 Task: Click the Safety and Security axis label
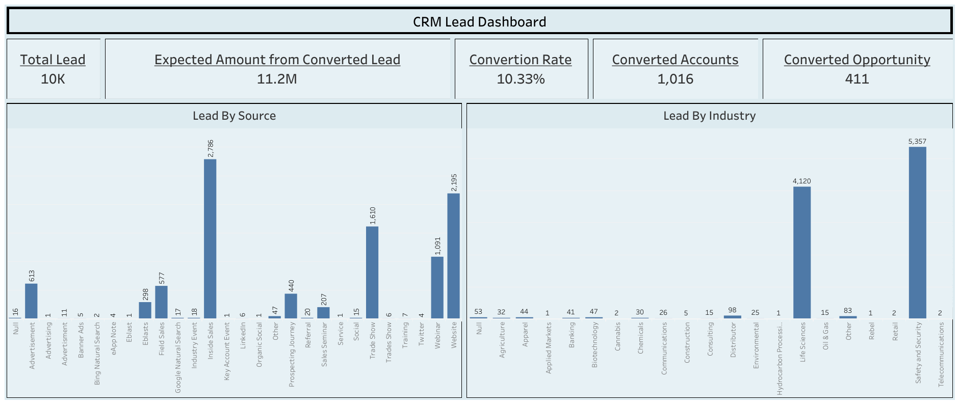(x=918, y=353)
